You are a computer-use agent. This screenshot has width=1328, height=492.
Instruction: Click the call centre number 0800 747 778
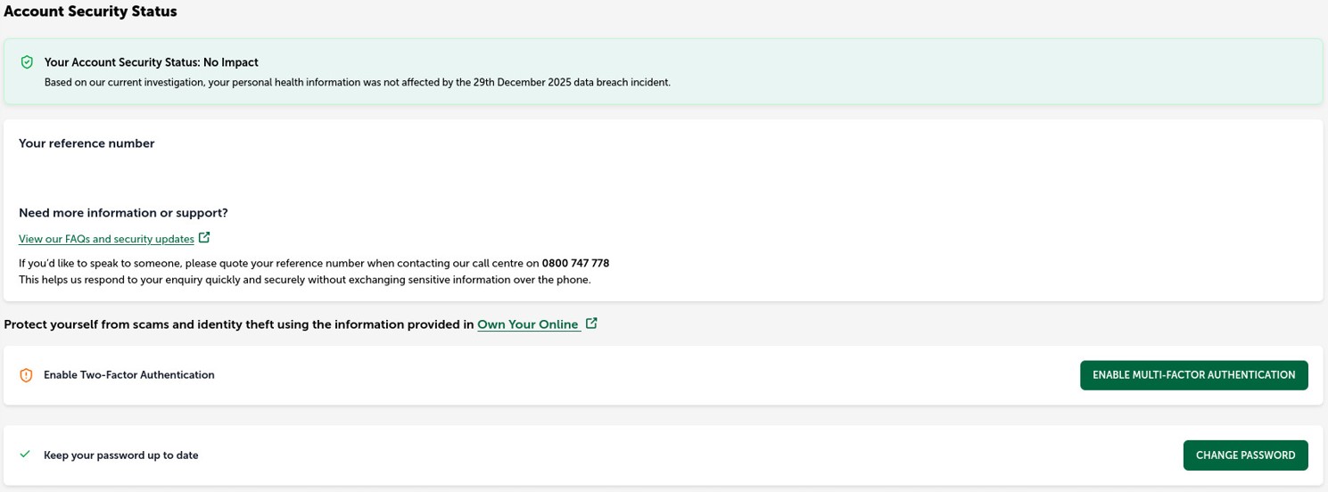point(575,263)
